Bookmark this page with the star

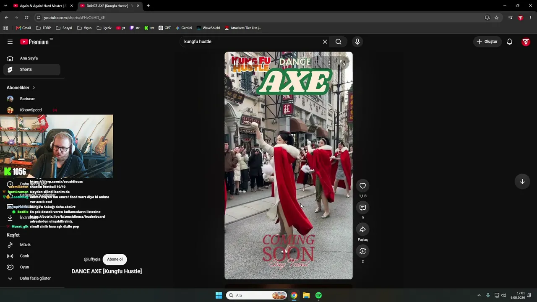click(496, 18)
